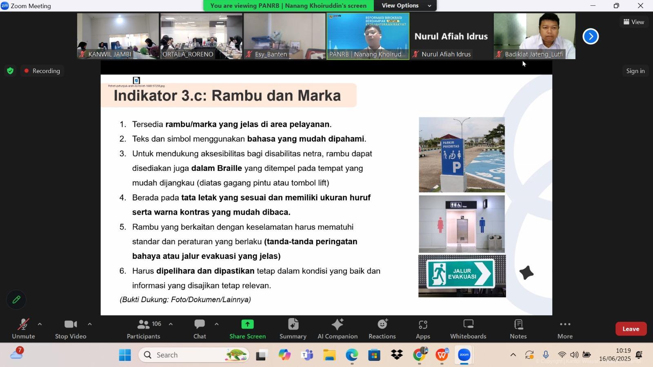Click Sign in button
This screenshot has width=653, height=367.
[x=635, y=71]
